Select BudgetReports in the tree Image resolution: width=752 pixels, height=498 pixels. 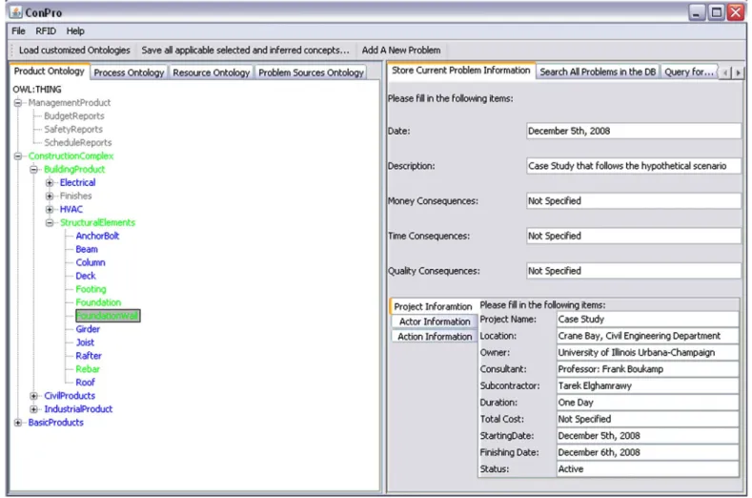click(x=73, y=116)
